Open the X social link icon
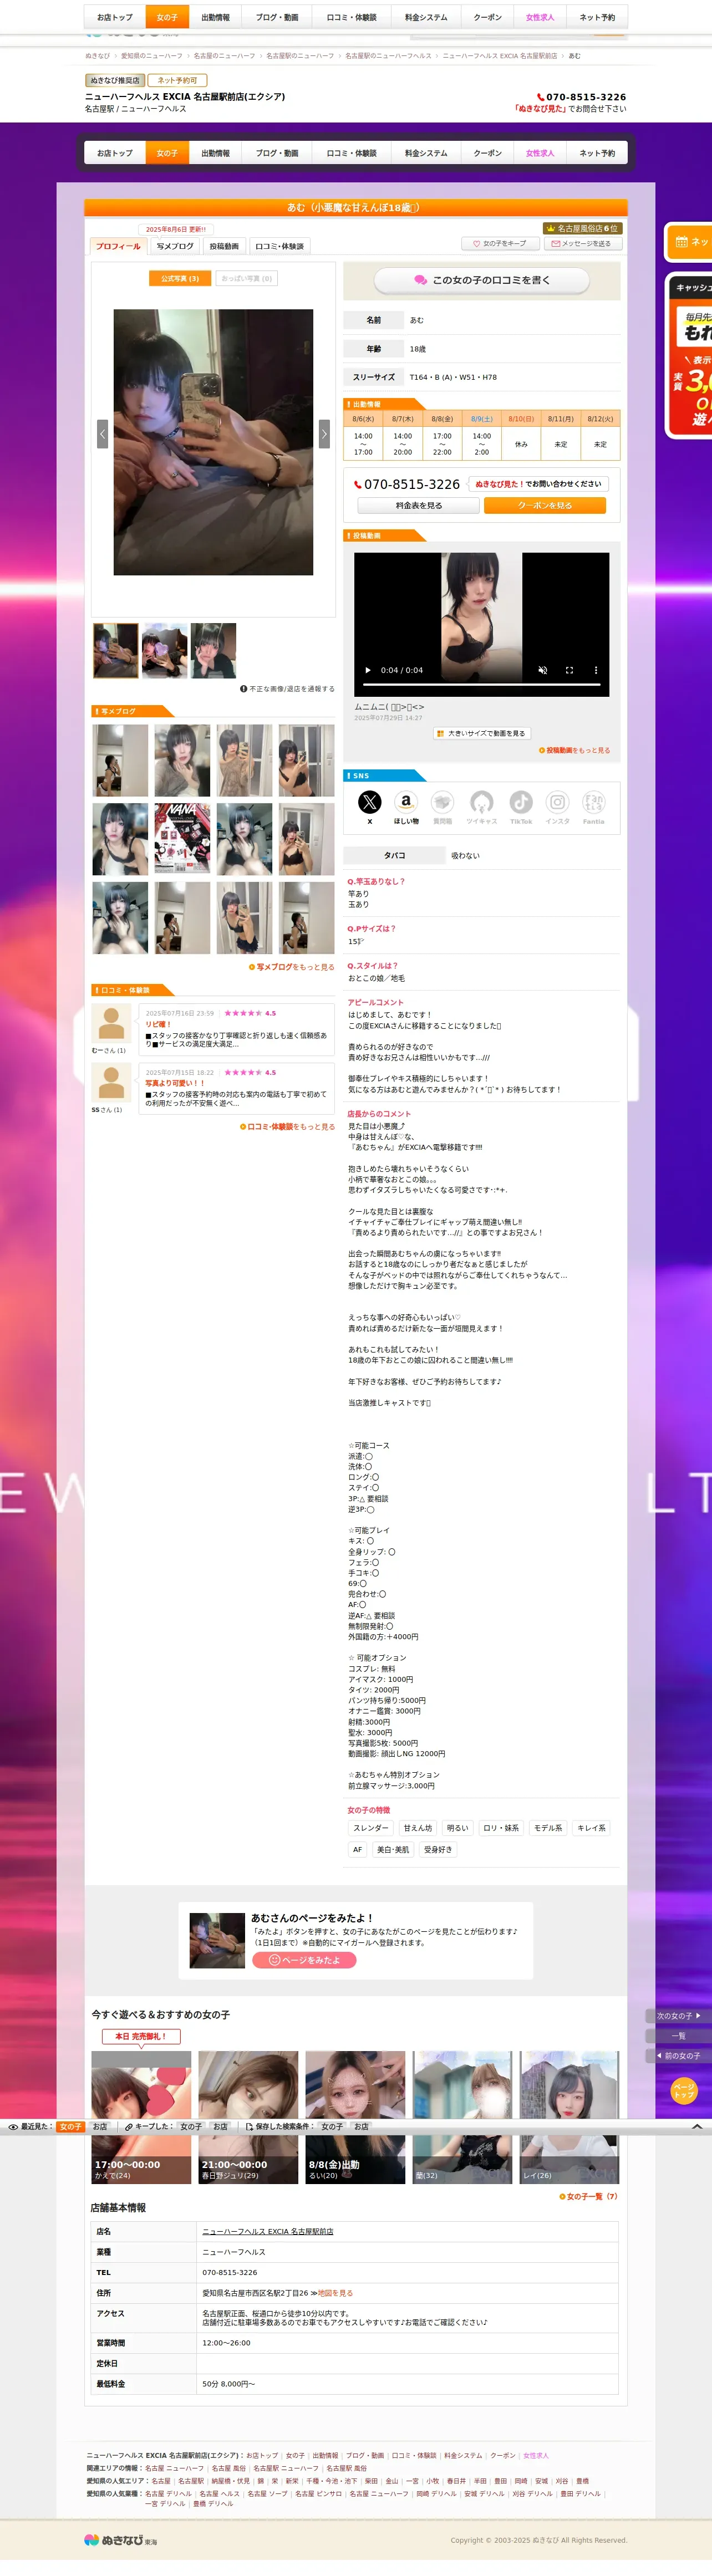The image size is (712, 2576). [370, 801]
